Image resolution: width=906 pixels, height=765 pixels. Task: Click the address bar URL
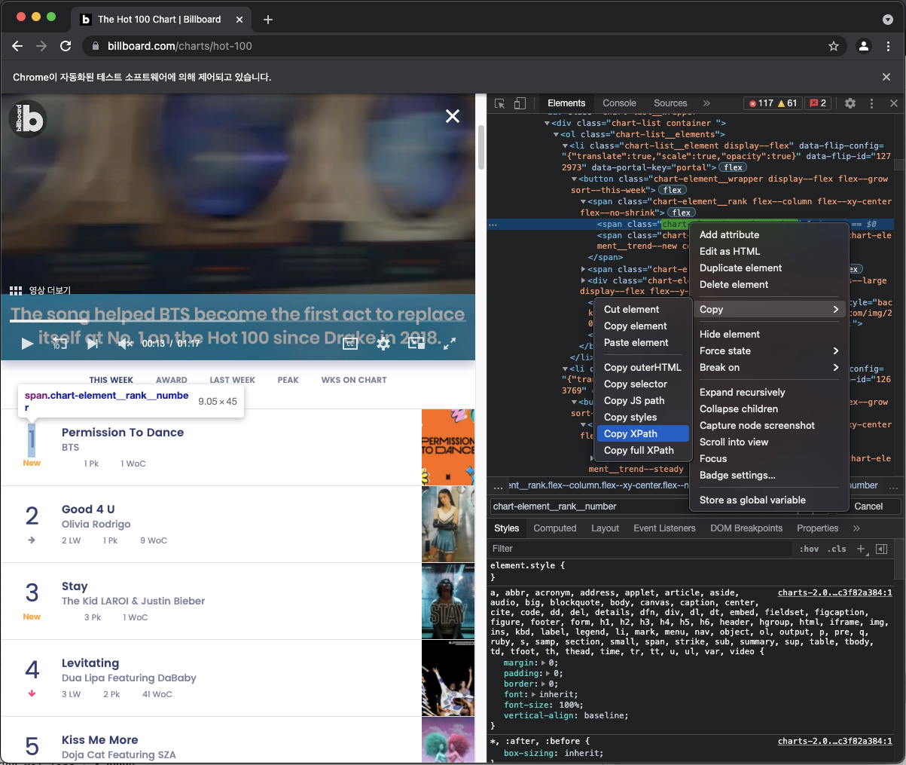tap(180, 46)
